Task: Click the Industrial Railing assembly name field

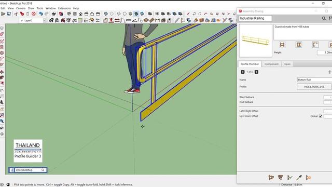Action: coord(255,19)
